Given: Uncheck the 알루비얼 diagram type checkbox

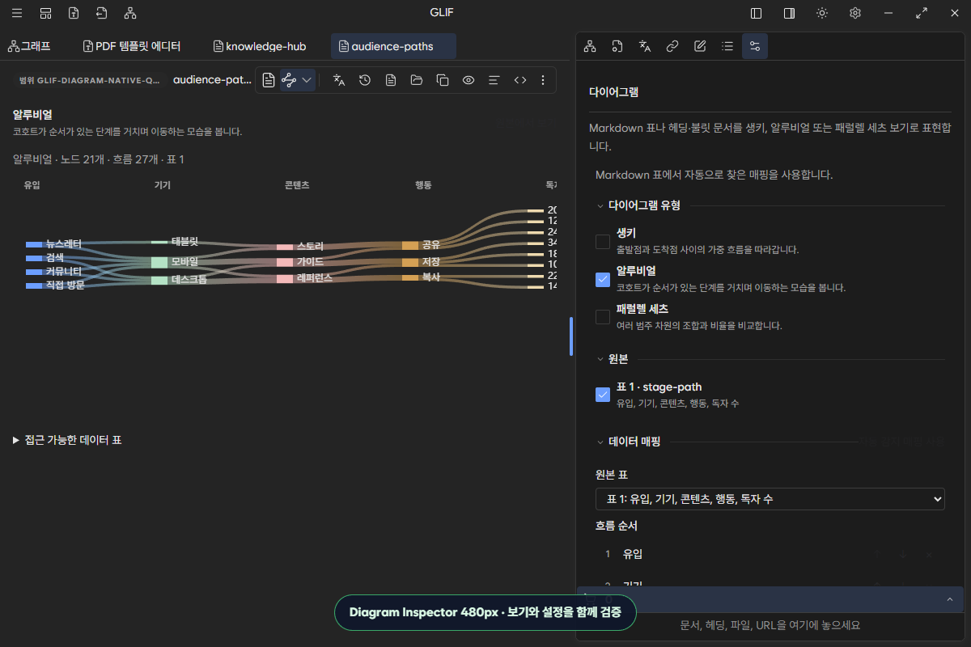Looking at the screenshot, I should [x=603, y=279].
